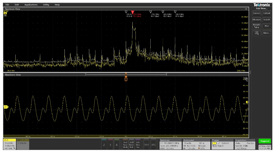The height and width of the screenshot is (152, 275).
Task: Click the Waveform View title
Action: [x=13, y=75]
